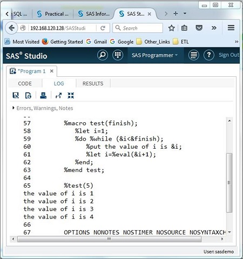243x259 pixels.
Task: Open the SAS Programmer perspective dropdown
Action: tap(154, 55)
